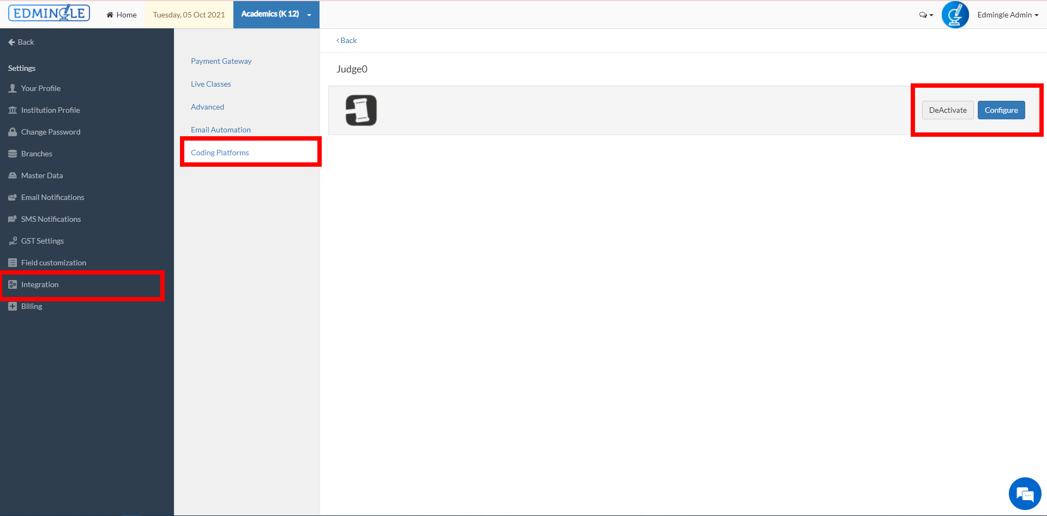Click the Judge0 platform logo
The width and height of the screenshot is (1047, 516).
tap(361, 110)
